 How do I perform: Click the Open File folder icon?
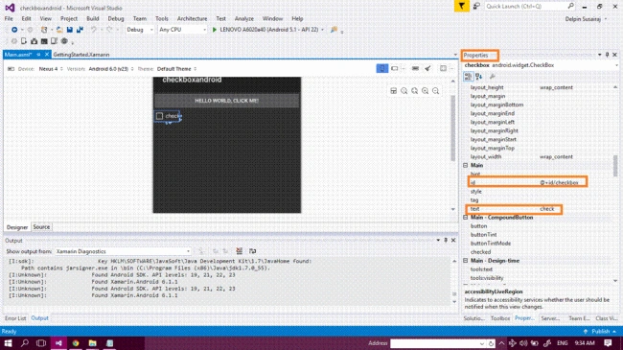click(x=59, y=30)
